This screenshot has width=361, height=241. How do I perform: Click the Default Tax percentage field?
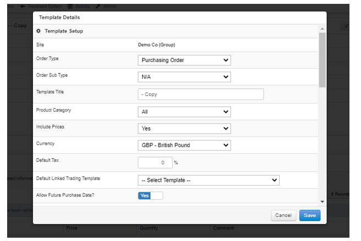tap(155, 162)
